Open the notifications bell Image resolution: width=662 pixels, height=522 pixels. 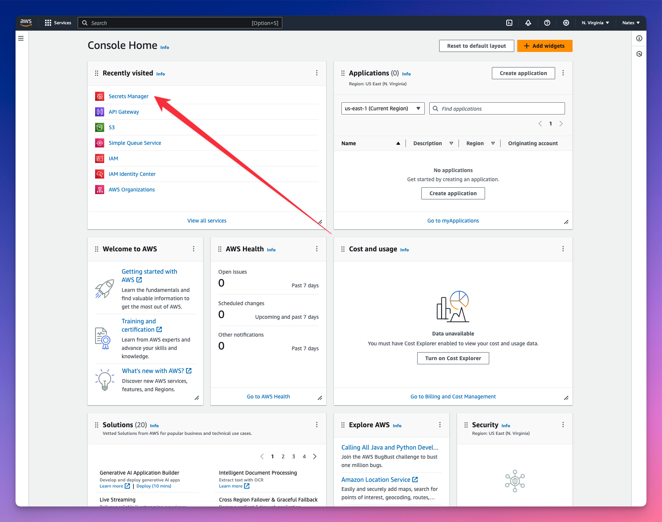click(x=528, y=23)
